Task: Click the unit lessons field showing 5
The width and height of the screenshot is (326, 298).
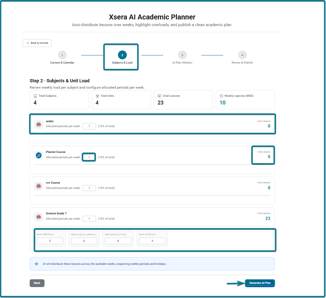Action: (50, 241)
